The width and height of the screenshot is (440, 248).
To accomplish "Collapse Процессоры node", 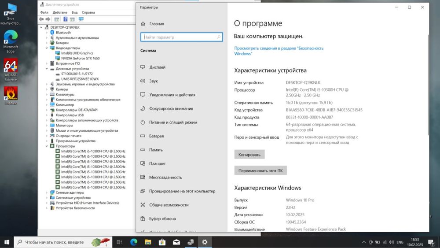I will tap(47, 146).
